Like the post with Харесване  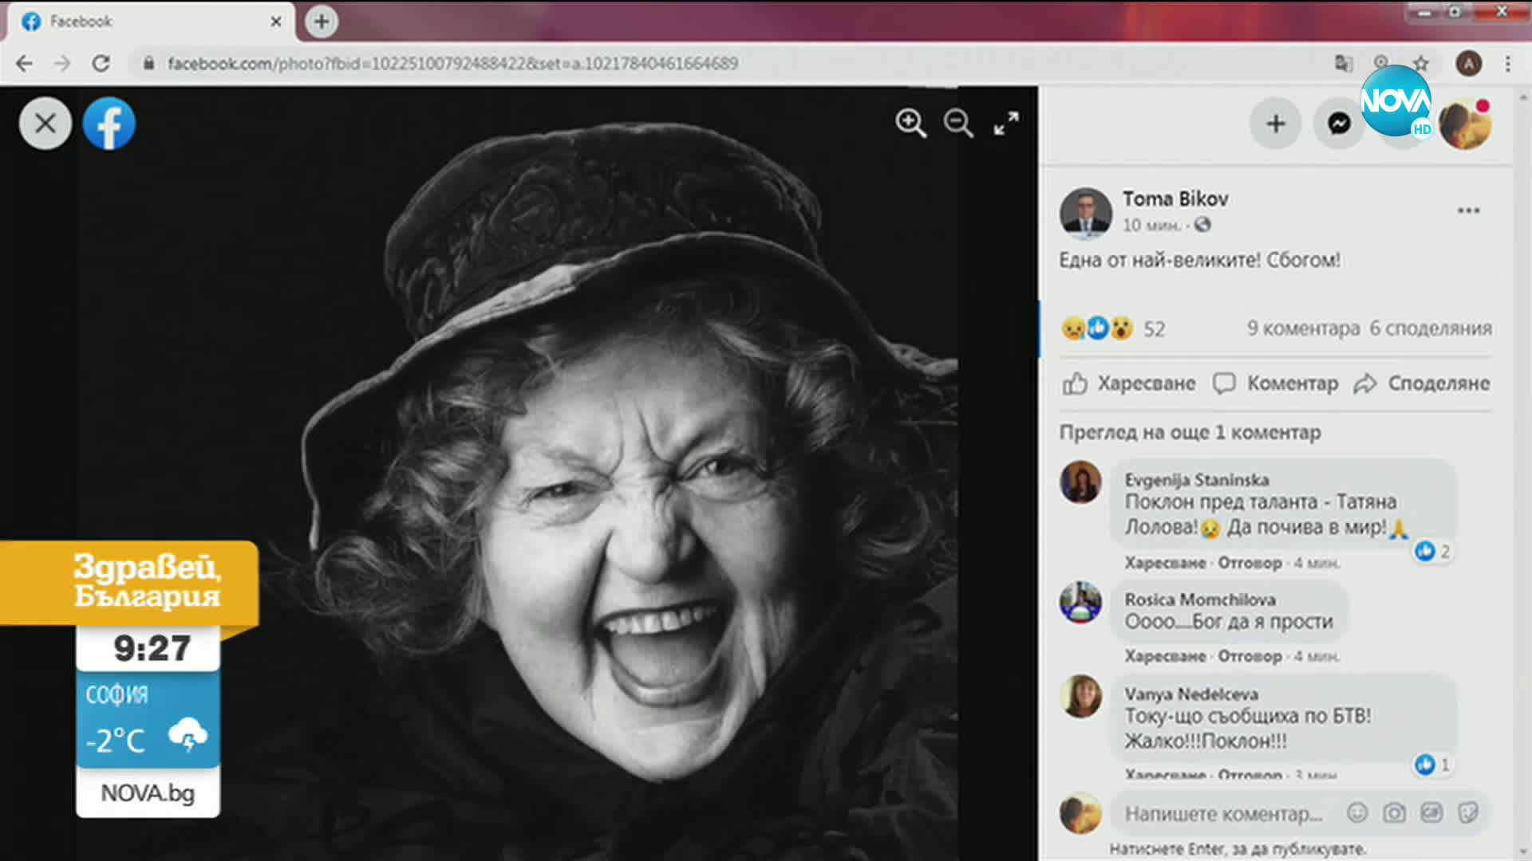1129,383
